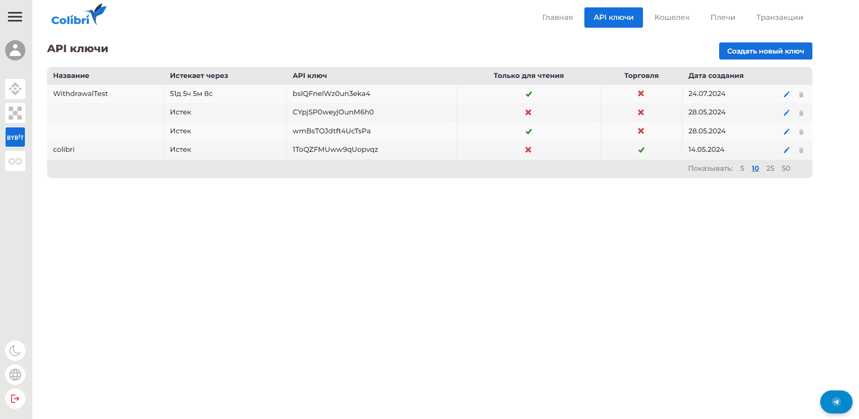Click Создать новый ключ button
The height and width of the screenshot is (419, 859).
(x=765, y=51)
